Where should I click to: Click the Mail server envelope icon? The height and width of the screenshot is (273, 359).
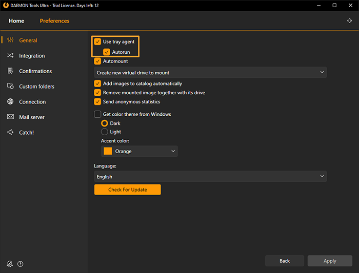pos(10,117)
